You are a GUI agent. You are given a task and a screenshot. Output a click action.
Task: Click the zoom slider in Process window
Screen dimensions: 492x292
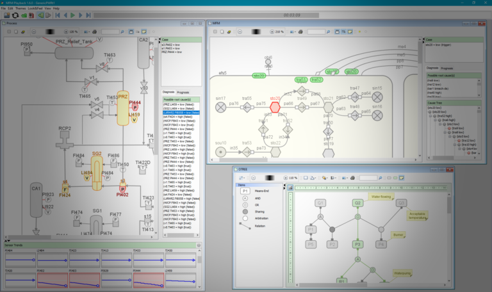[x=50, y=31]
